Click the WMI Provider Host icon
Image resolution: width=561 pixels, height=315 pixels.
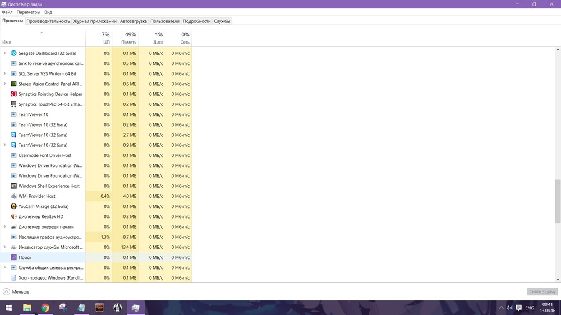tap(13, 196)
